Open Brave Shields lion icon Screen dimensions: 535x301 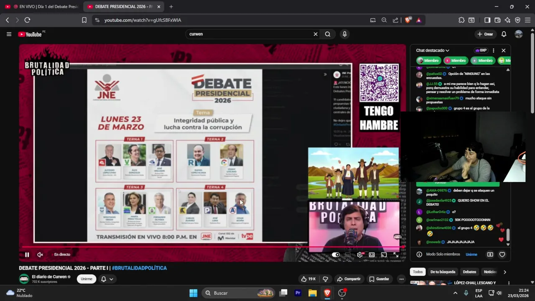click(x=408, y=20)
